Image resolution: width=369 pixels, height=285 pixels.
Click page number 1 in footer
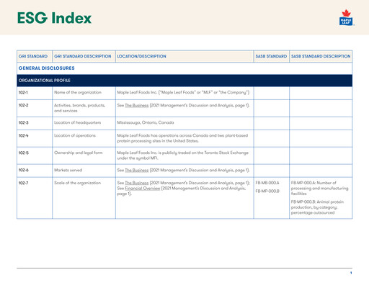[x=351, y=273]
